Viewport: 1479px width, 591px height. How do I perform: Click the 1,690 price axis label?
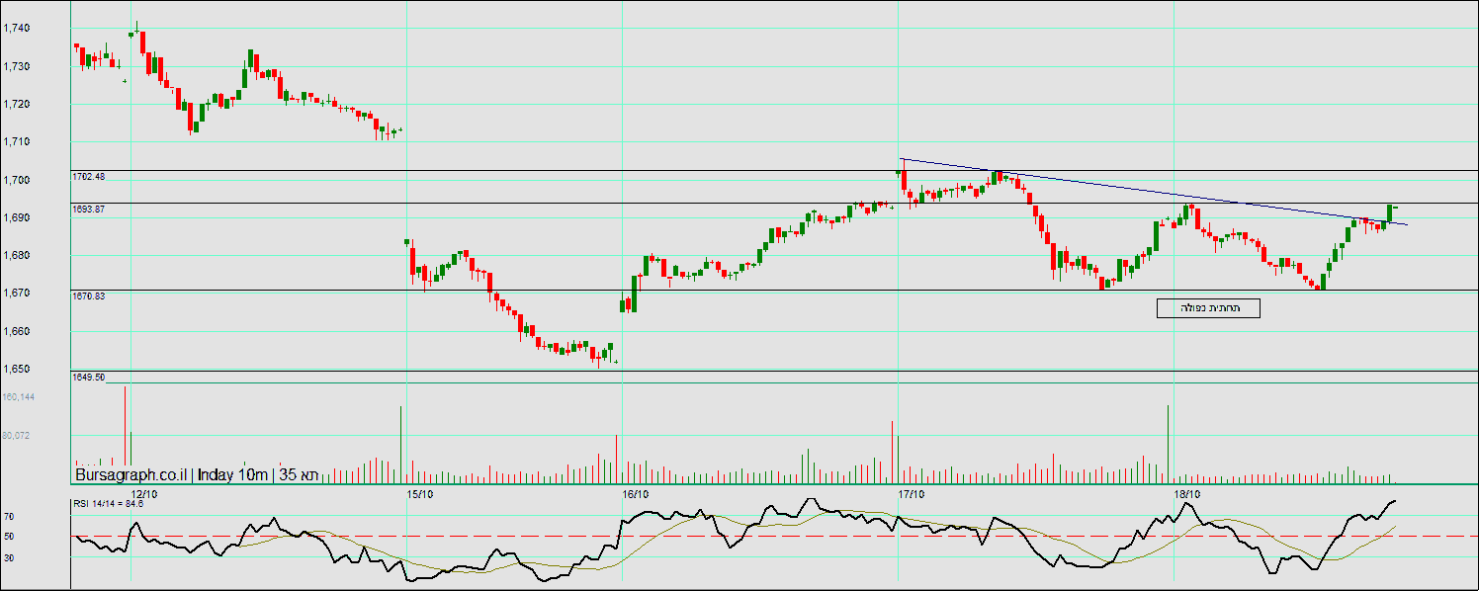(17, 217)
